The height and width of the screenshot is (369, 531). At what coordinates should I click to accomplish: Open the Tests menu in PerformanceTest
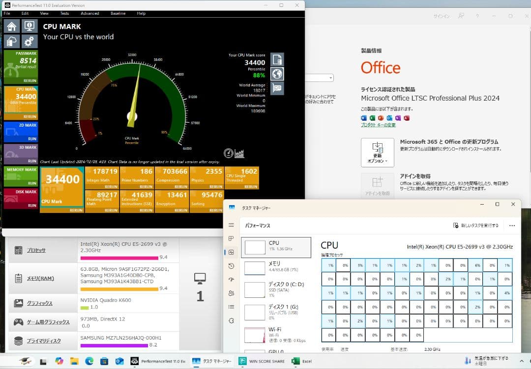click(64, 13)
